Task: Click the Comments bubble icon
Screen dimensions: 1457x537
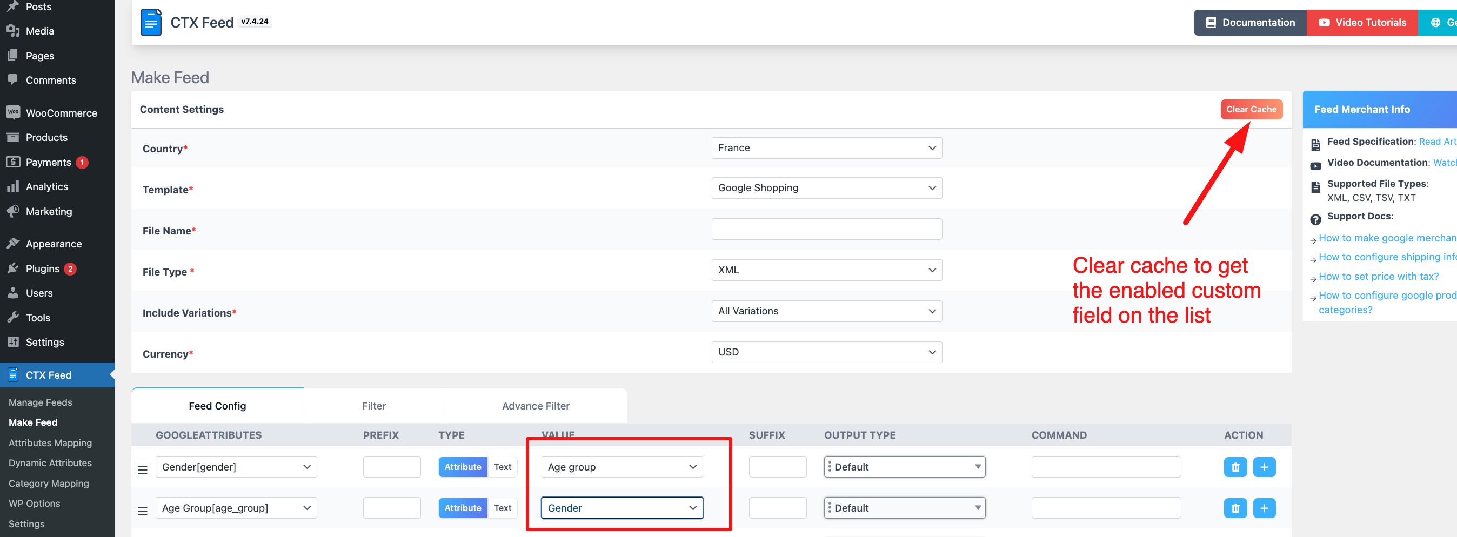Action: tap(13, 80)
